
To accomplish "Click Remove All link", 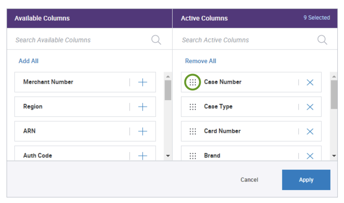I will (x=200, y=61).
